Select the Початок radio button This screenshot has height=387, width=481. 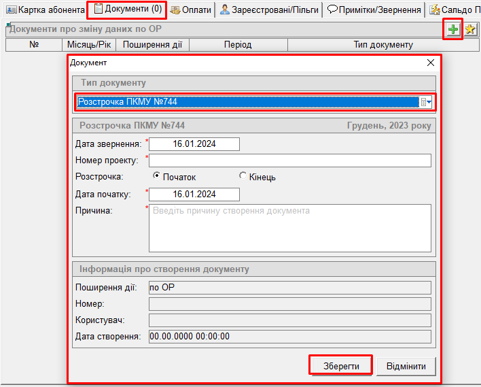click(x=157, y=176)
